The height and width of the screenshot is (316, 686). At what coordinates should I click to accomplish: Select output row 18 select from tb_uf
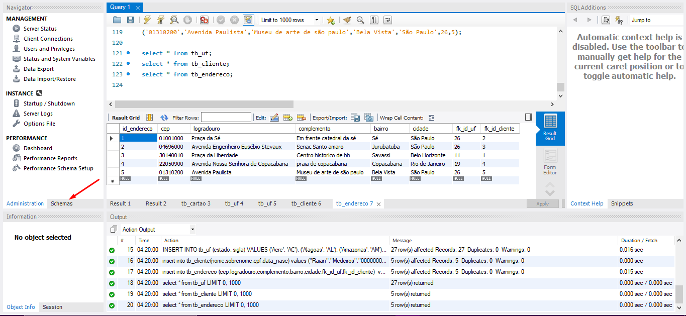click(391, 283)
